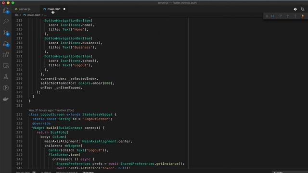Click the line number 243 gutter

click(19, 159)
